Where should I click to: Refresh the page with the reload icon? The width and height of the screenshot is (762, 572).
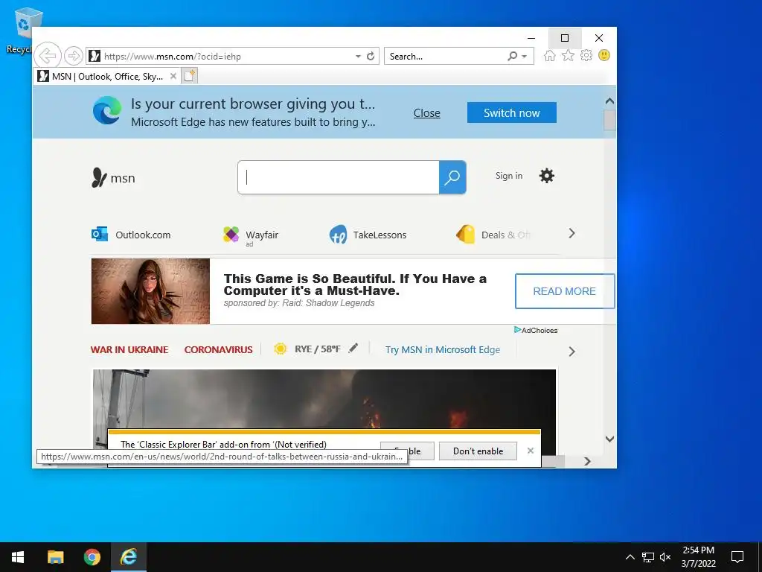click(x=371, y=56)
